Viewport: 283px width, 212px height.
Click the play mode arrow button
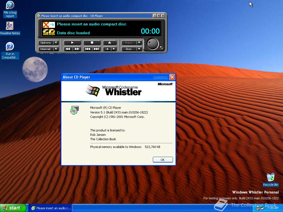coord(107,49)
